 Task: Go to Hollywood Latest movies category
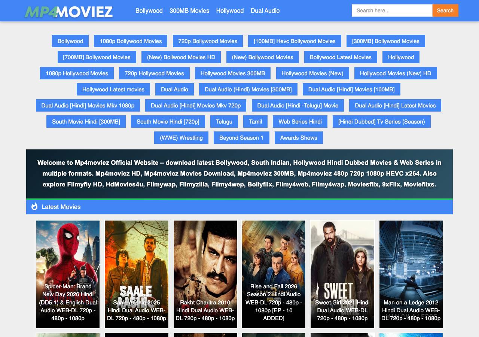point(113,89)
